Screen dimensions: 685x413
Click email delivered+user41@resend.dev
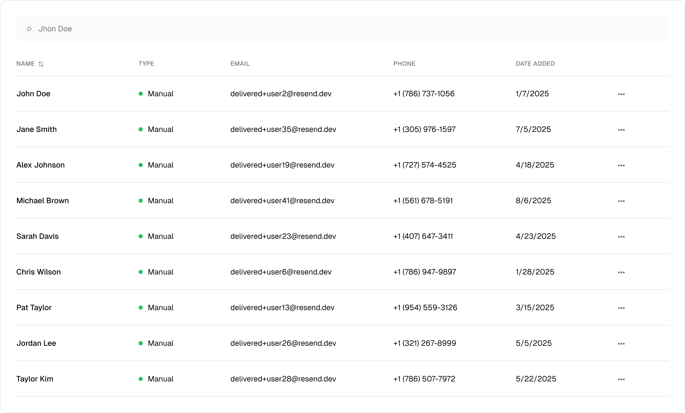(x=282, y=201)
